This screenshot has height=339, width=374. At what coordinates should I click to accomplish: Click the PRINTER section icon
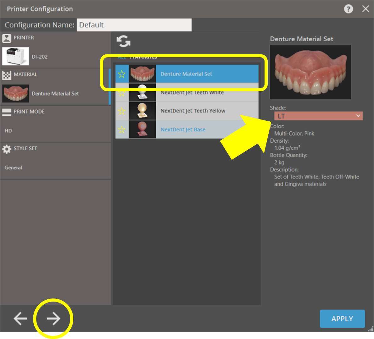click(x=7, y=38)
